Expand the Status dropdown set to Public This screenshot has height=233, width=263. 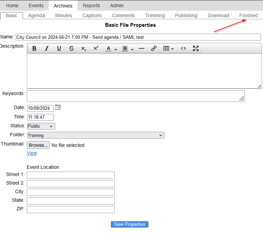pyautogui.click(x=41, y=126)
